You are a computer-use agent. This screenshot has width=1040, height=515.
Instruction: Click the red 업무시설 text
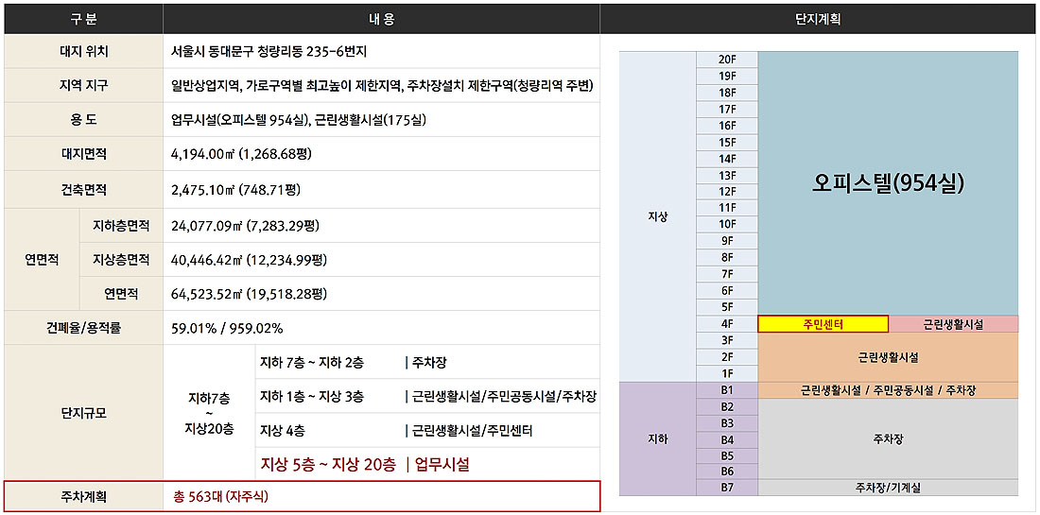442,464
